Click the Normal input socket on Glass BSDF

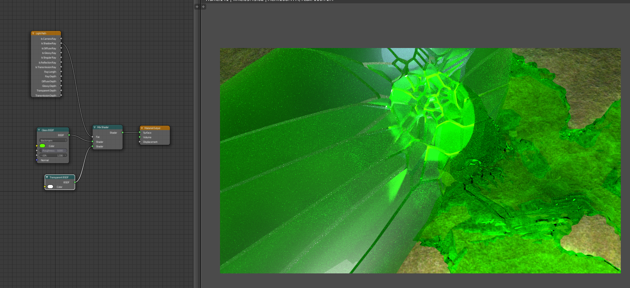[37, 160]
